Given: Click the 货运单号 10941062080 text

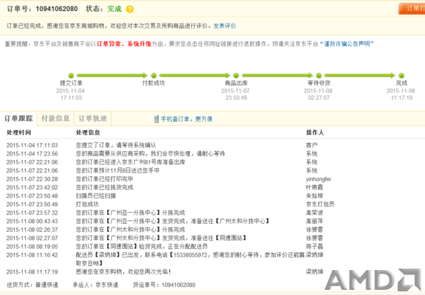Looking at the screenshot, I should point(164,285).
